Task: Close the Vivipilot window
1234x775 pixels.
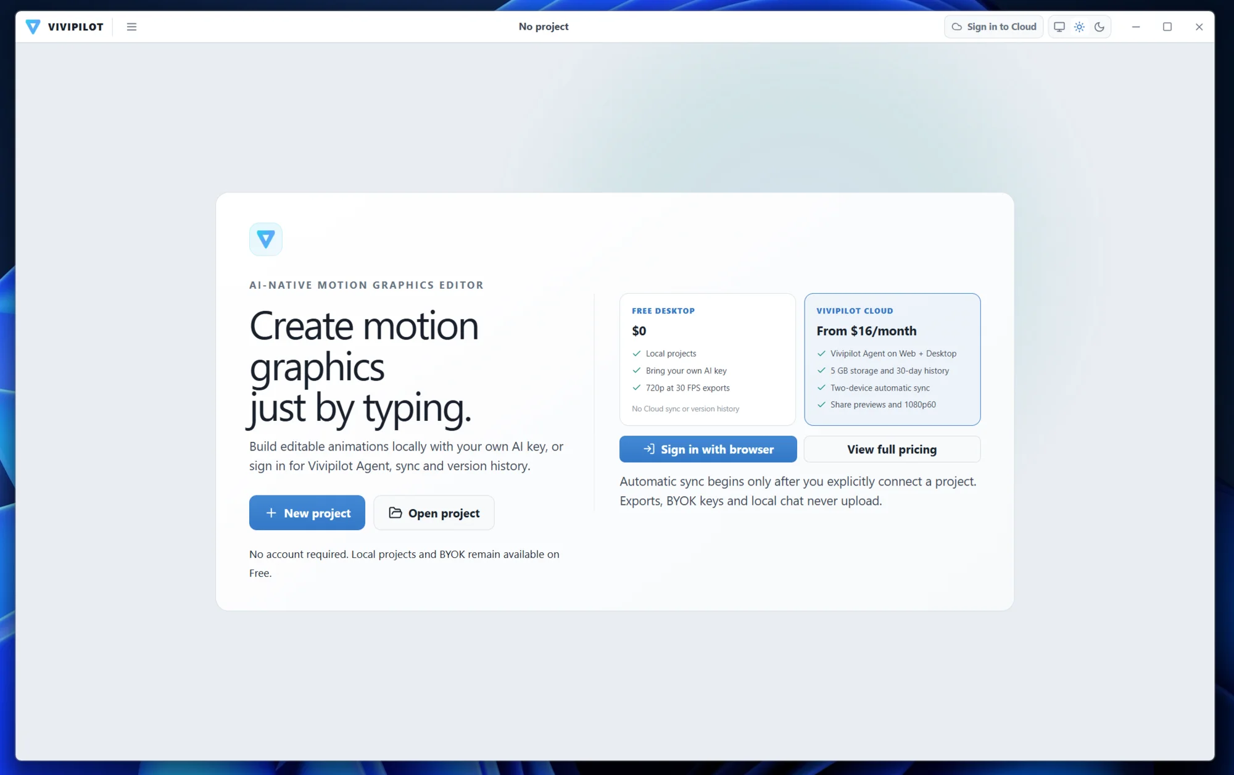Action: point(1199,27)
